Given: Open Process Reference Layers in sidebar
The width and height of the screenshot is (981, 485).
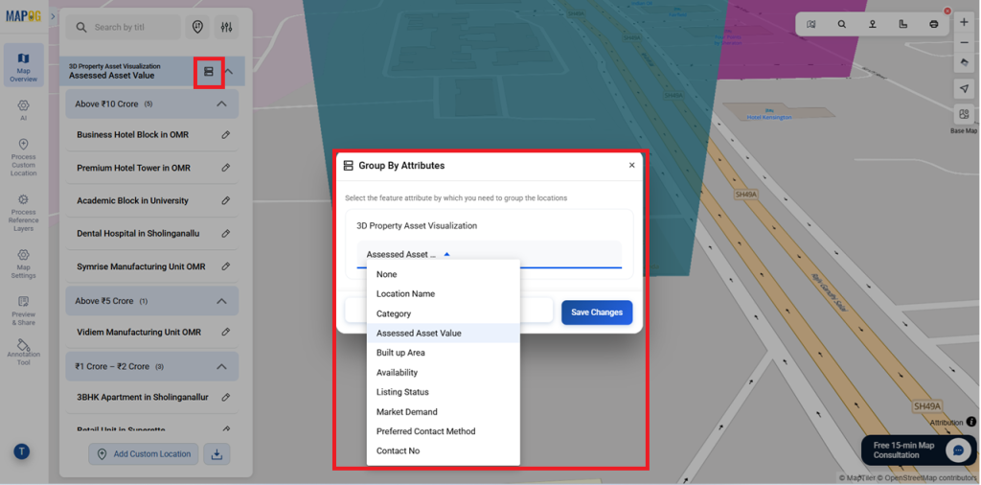Looking at the screenshot, I should pos(23,213).
